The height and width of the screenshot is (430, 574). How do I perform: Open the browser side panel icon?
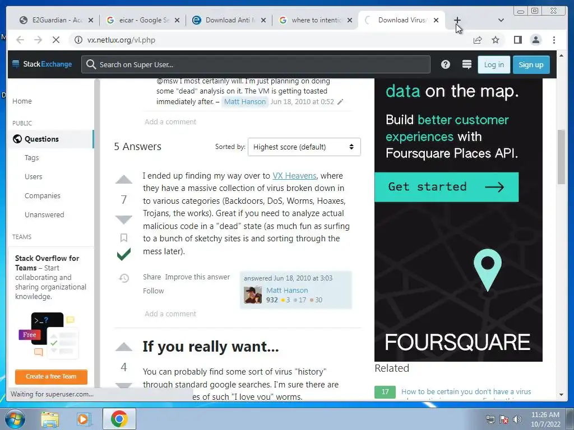[x=517, y=40]
